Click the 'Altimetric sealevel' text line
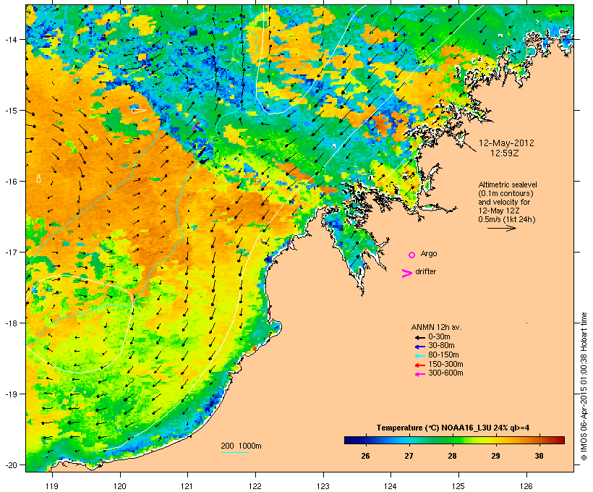Screen dimensions: 593x492 [508, 184]
